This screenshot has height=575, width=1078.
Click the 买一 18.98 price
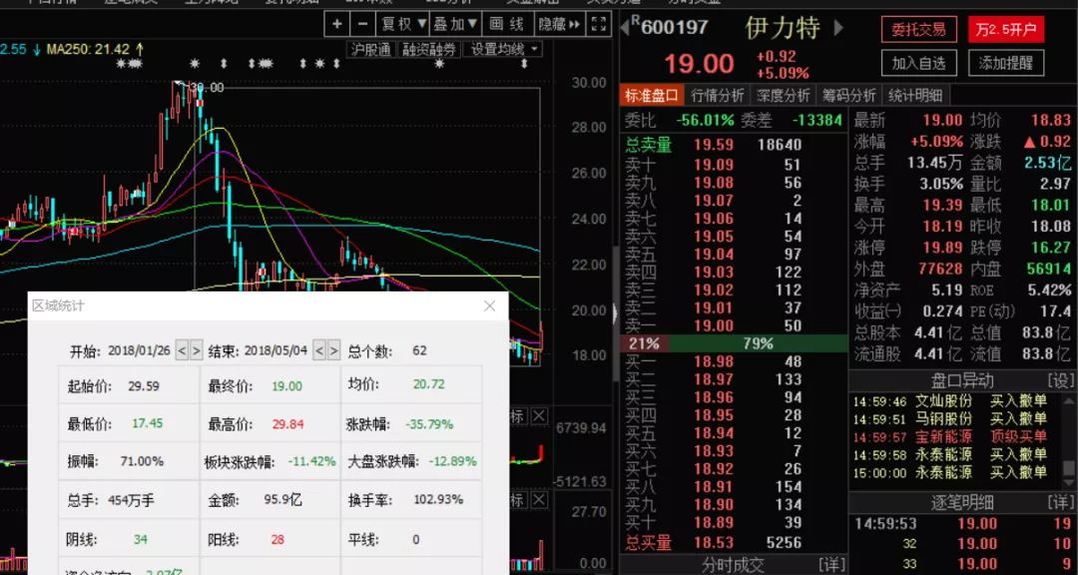pos(713,361)
